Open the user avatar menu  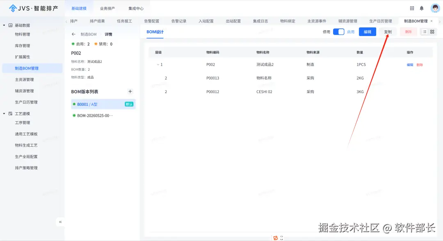[435, 8]
